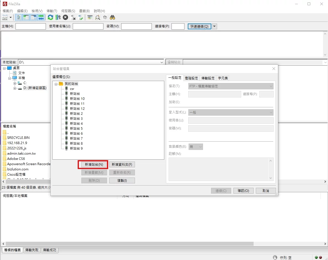328x260 pixels.
Task: Select the 新站台 10 site entry
Action: click(x=77, y=98)
